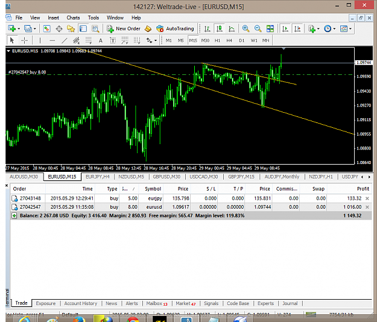This screenshot has height=322, width=377.
Task: Select the Andrews pitchfork tool
Action: pyautogui.click(x=125, y=40)
